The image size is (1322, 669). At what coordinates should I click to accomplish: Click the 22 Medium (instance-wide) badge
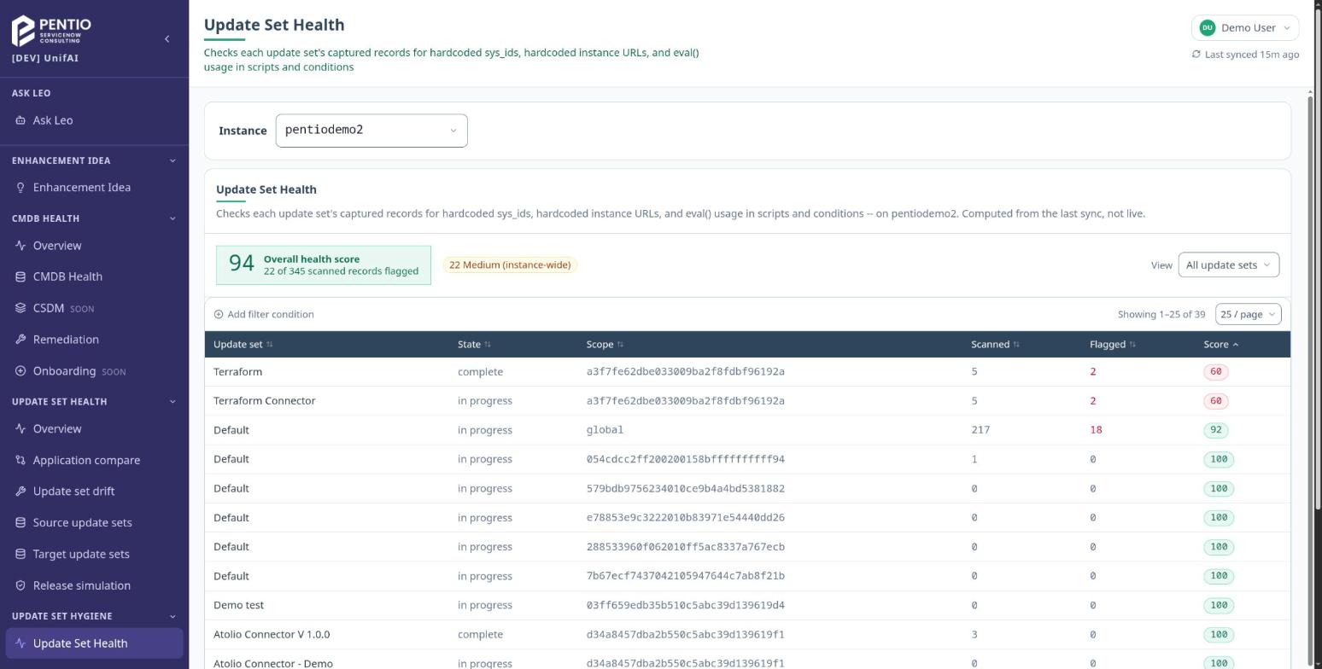(510, 265)
